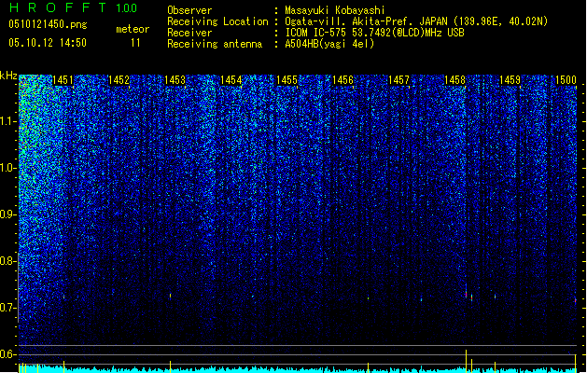587x373 pixels.
Task: Click the 1500 time marker
Action: 566,80
